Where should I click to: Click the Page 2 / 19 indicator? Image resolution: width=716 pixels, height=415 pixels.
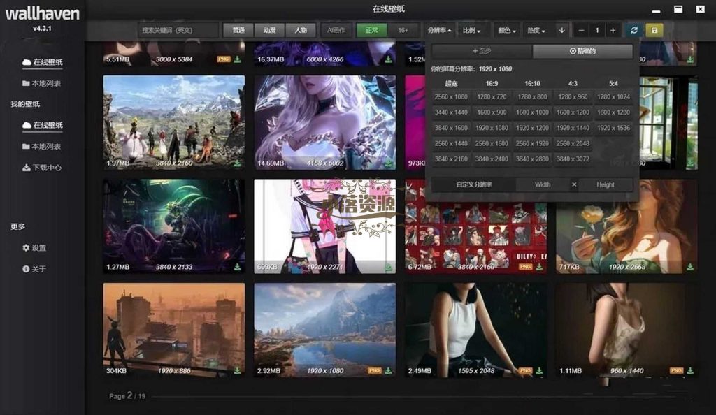127,396
